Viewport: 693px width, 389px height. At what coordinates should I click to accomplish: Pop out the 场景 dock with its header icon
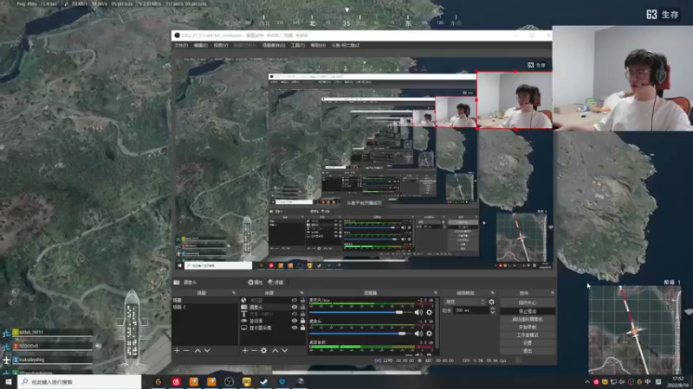tap(234, 293)
